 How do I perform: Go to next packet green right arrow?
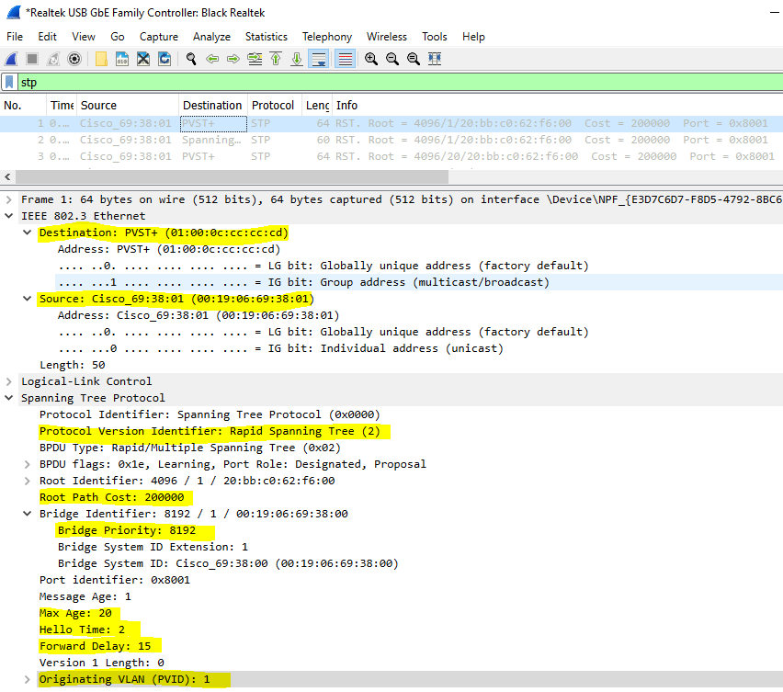pos(233,59)
